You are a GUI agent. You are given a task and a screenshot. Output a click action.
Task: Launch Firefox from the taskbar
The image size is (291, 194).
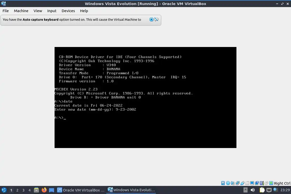click(x=44, y=190)
